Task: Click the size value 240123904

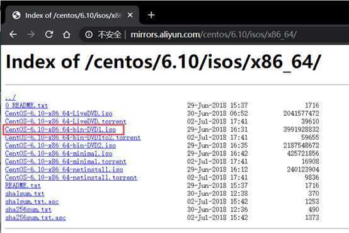Action: 303,169
